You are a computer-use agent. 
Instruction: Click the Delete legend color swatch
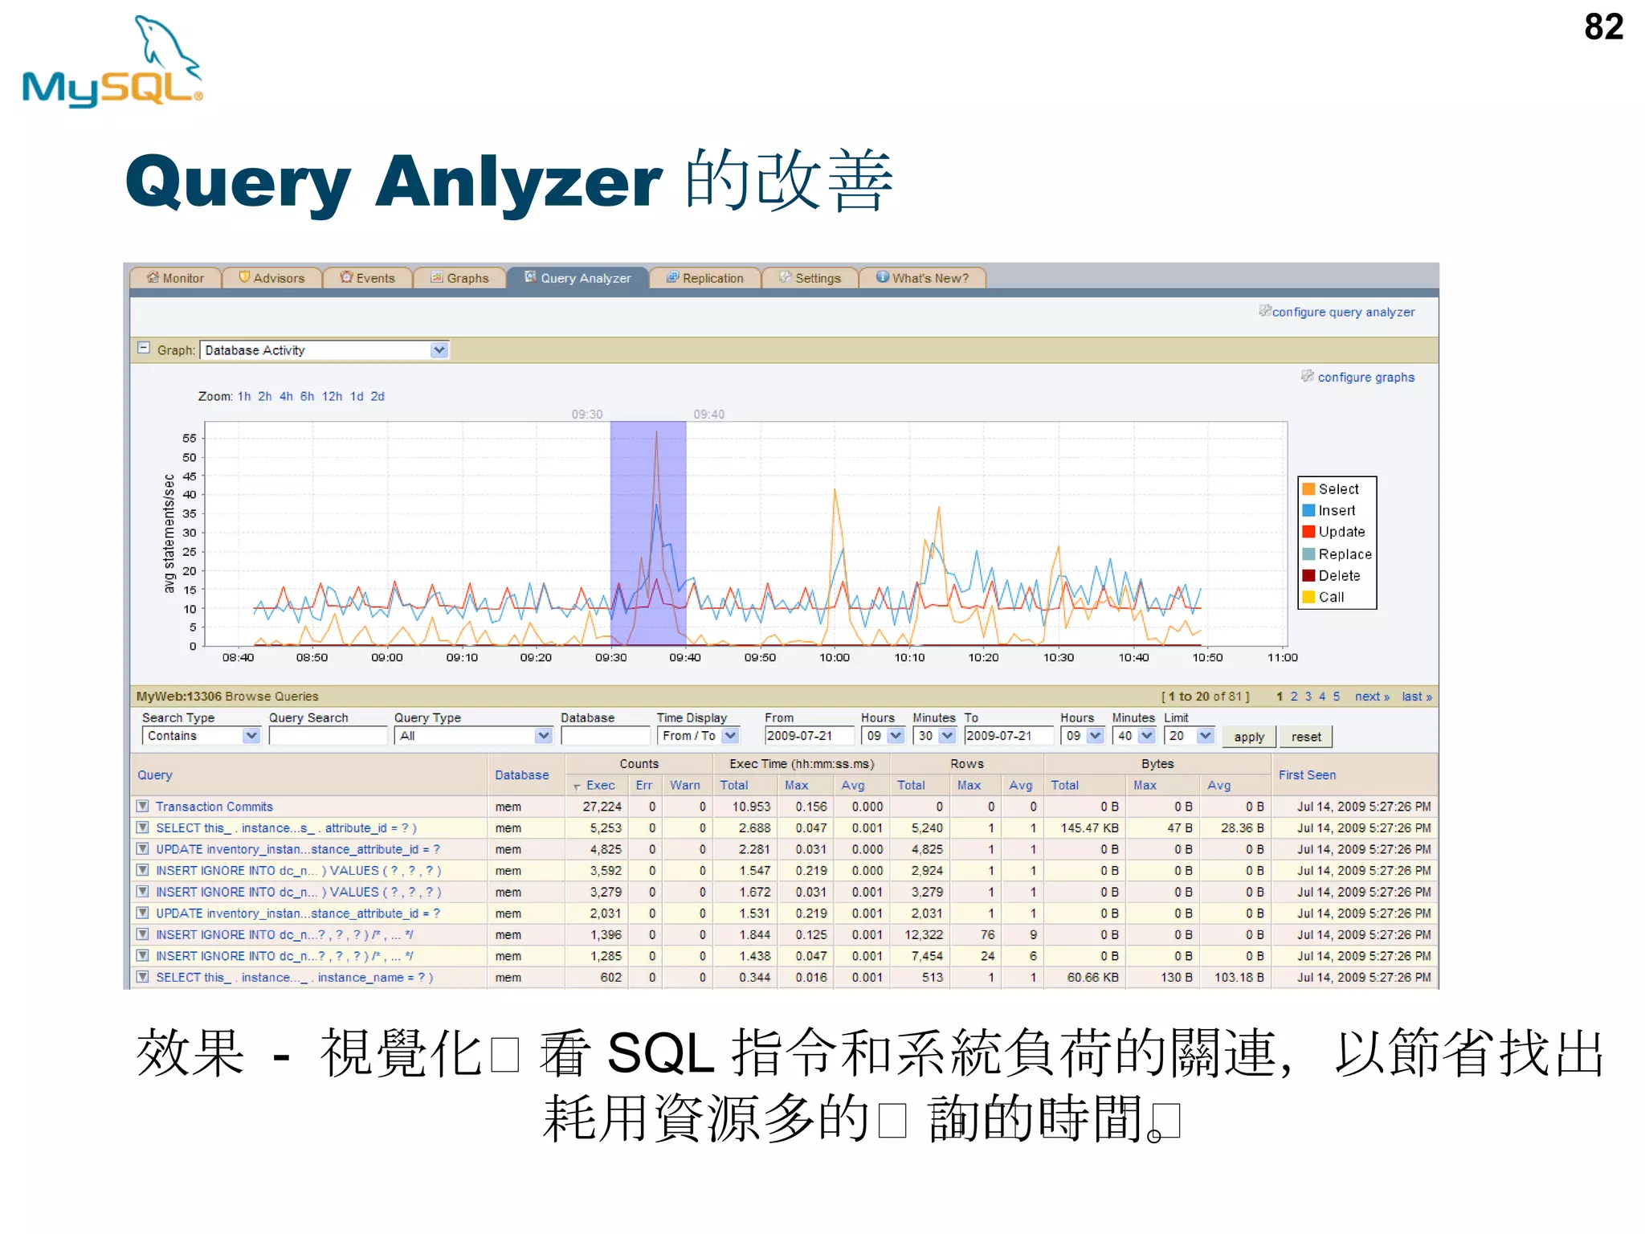[x=1308, y=575]
